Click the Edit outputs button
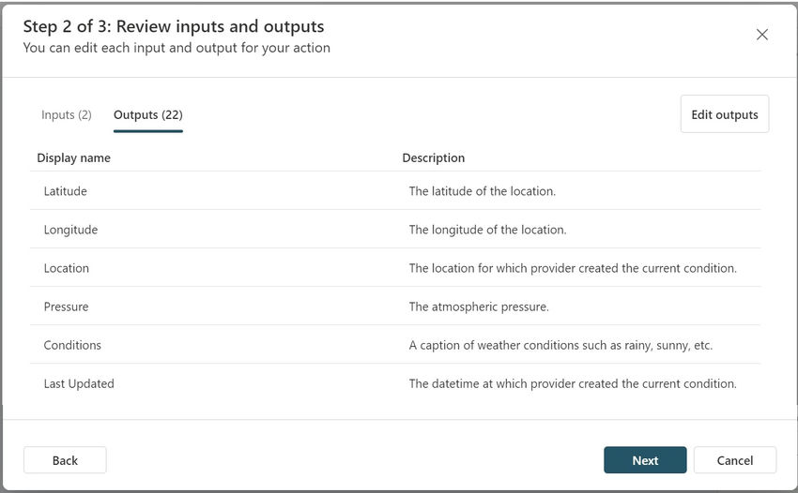This screenshot has height=493, width=798. (x=724, y=114)
